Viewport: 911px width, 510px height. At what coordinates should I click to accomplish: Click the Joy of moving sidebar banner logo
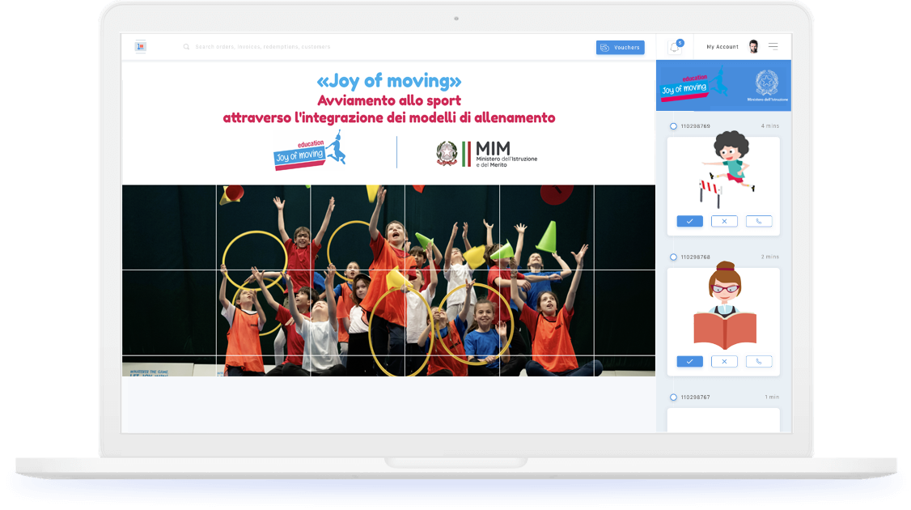(x=693, y=85)
